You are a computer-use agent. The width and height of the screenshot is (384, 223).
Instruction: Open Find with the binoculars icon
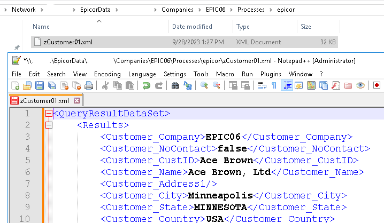(x=175, y=85)
